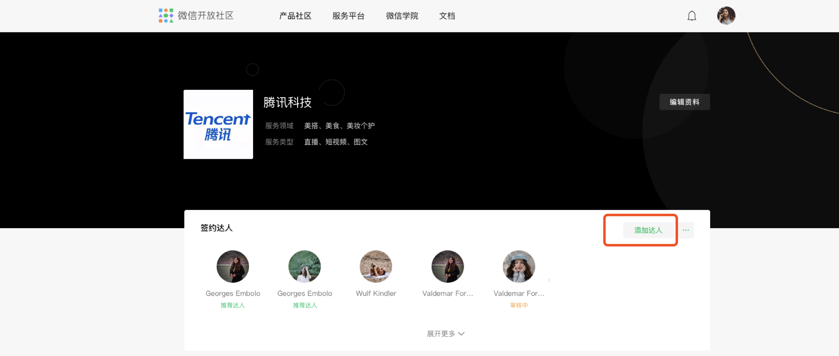
Task: Select Valdemar For… avatar without 审核中 status
Action: click(448, 267)
